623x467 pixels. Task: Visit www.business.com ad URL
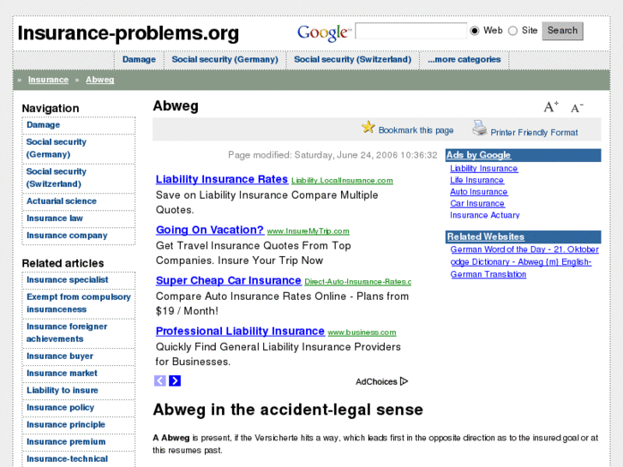coord(362,332)
